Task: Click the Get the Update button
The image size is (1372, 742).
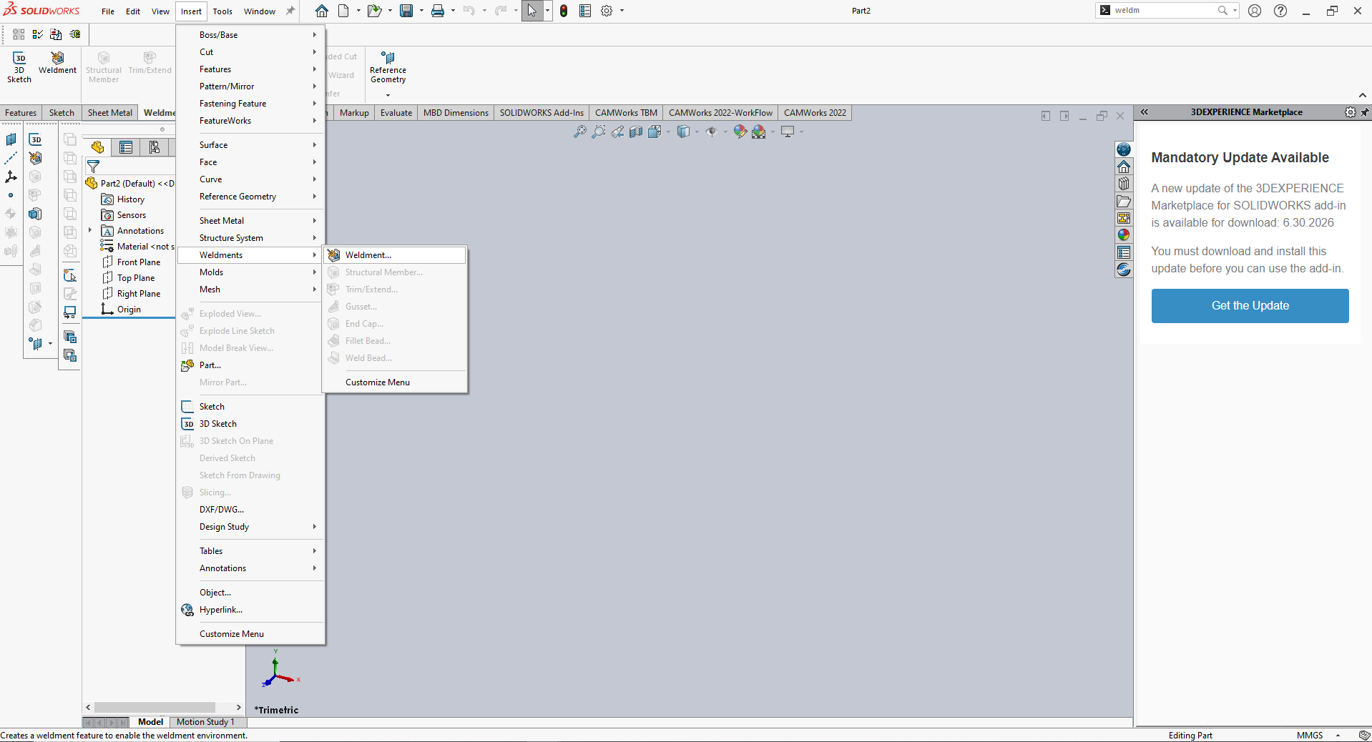Action: (1249, 306)
